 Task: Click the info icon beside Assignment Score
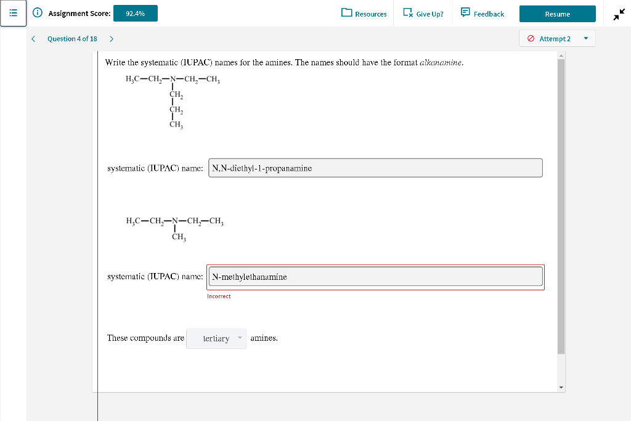click(38, 13)
